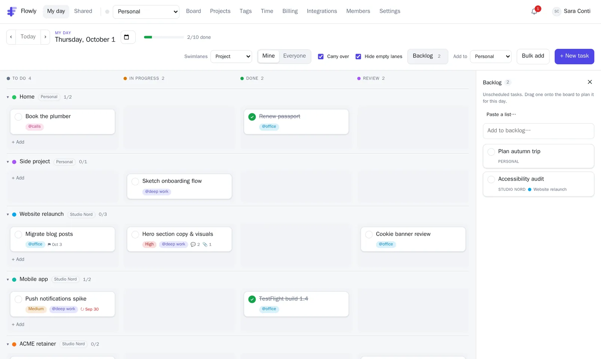Open attachments on Hero section card
601x359 pixels.
207,244
